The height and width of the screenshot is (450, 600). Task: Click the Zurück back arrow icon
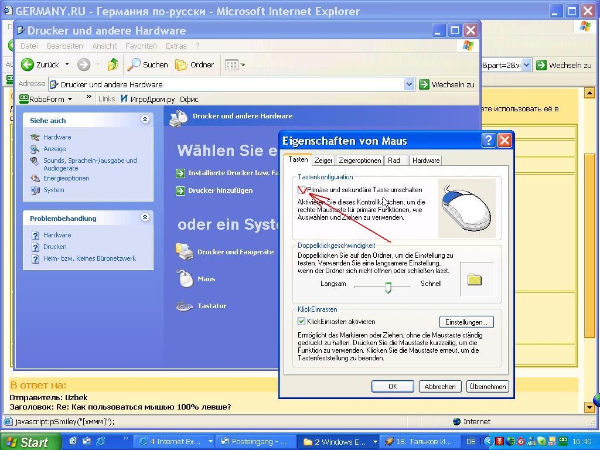click(27, 64)
